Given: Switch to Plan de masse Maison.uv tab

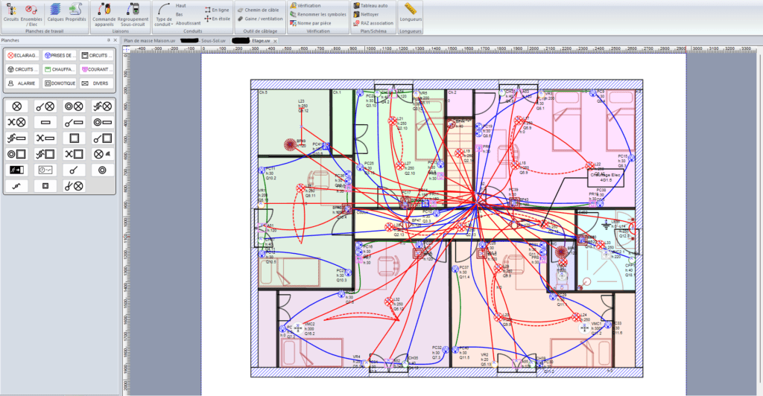Looking at the screenshot, I should tap(149, 41).
